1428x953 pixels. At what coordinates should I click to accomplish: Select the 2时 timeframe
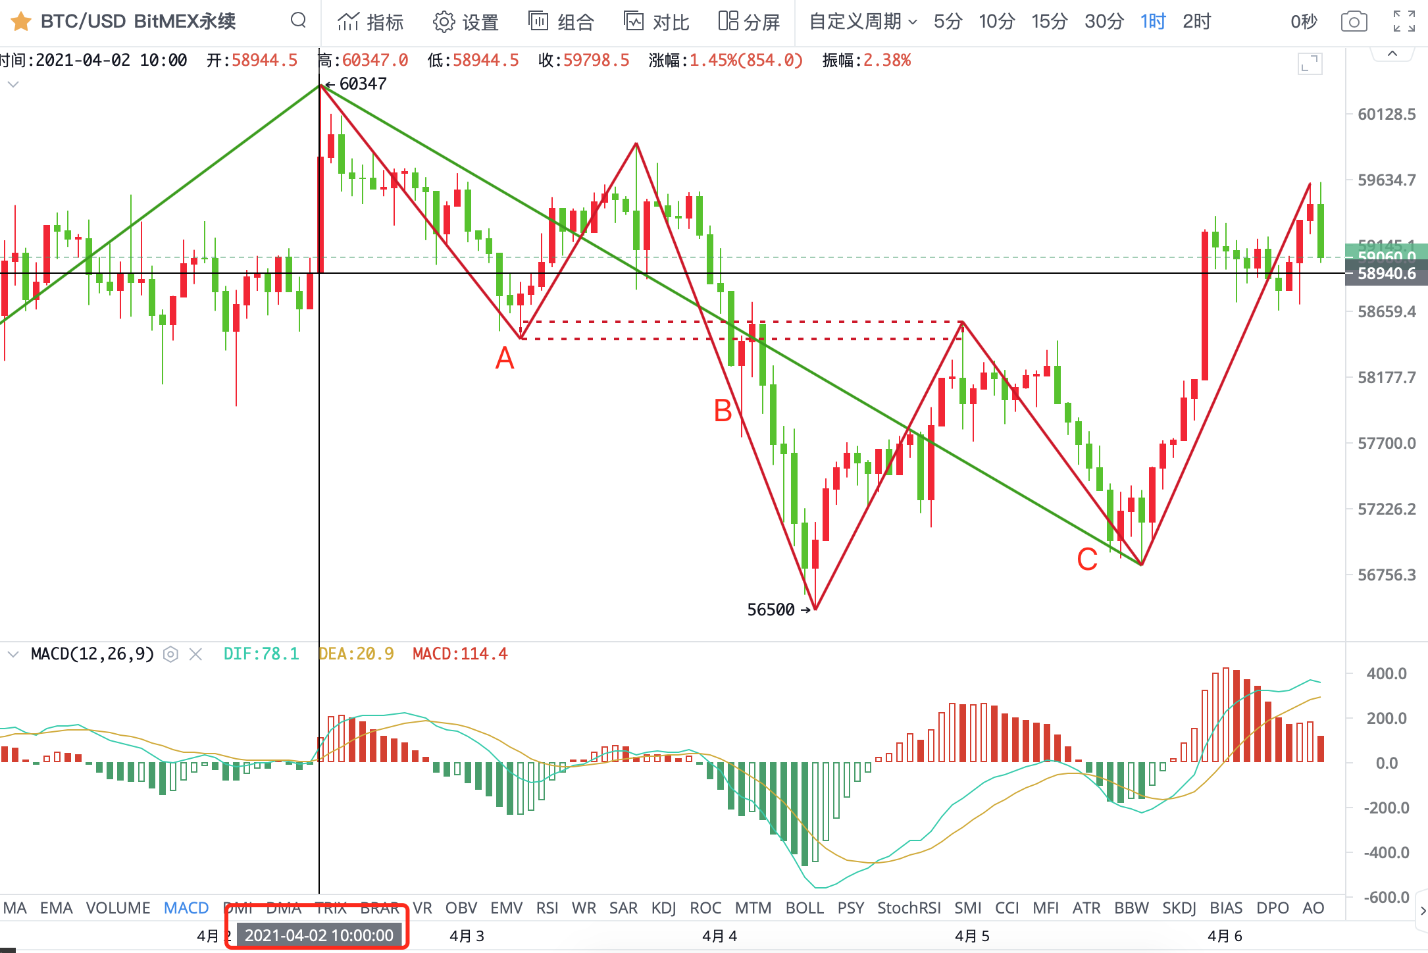(x=1196, y=22)
